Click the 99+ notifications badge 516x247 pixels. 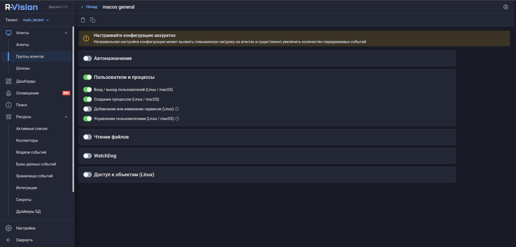(66, 93)
